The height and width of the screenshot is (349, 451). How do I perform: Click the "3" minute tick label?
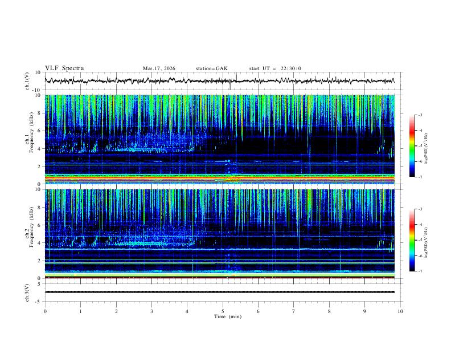click(151, 311)
